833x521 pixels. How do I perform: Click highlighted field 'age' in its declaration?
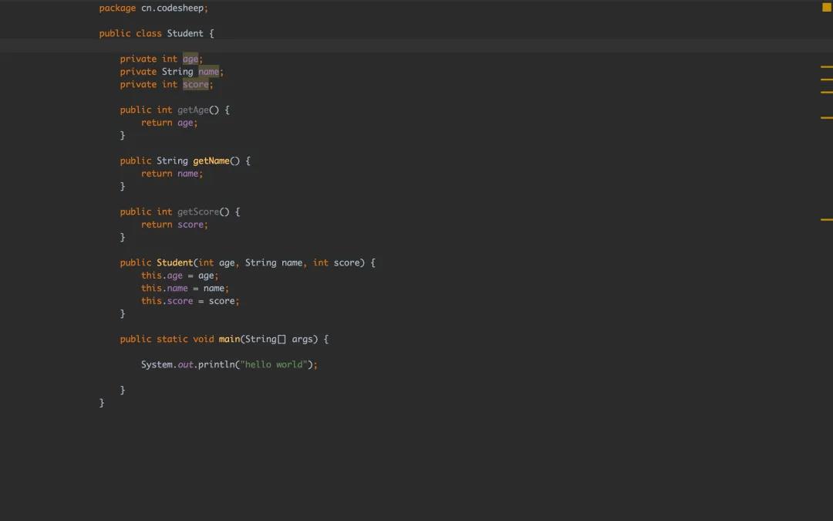coord(191,59)
